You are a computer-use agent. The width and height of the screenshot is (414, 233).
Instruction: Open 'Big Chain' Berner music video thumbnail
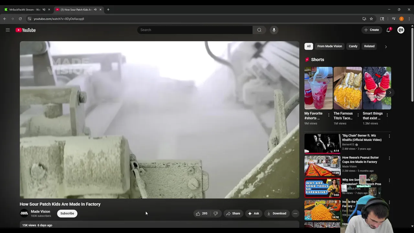coord(322,143)
